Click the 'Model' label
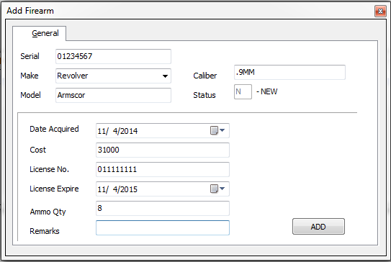391x262 pixels. click(30, 95)
